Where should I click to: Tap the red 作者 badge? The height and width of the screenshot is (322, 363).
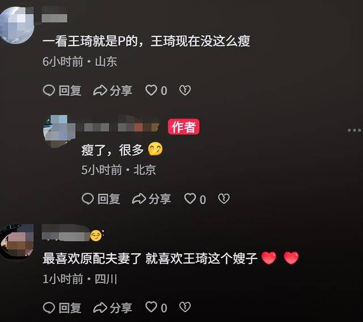(x=184, y=127)
